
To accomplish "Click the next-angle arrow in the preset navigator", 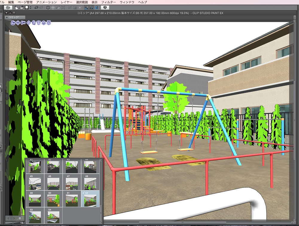I will pos(14,218).
